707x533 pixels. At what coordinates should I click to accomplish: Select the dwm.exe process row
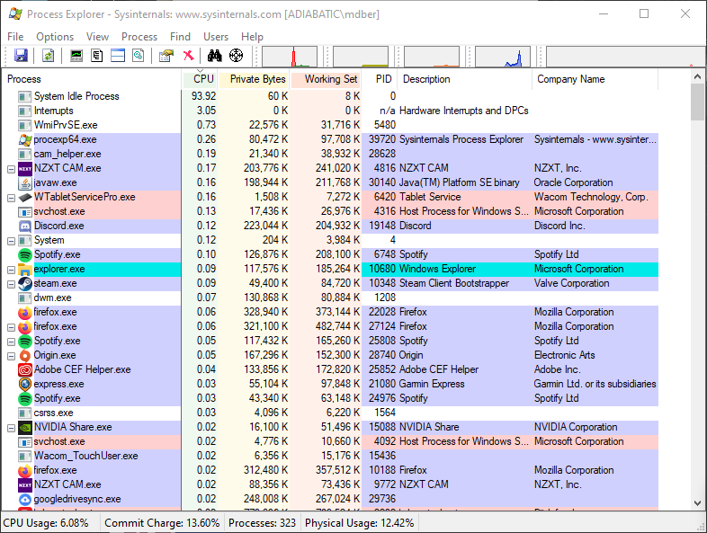coord(330,298)
